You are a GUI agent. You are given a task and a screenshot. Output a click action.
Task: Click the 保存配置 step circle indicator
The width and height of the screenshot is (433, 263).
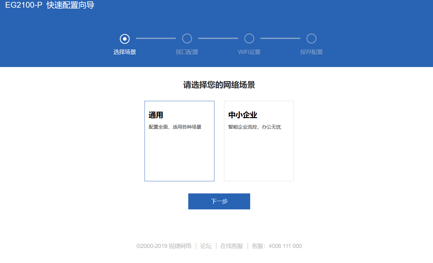(x=311, y=39)
